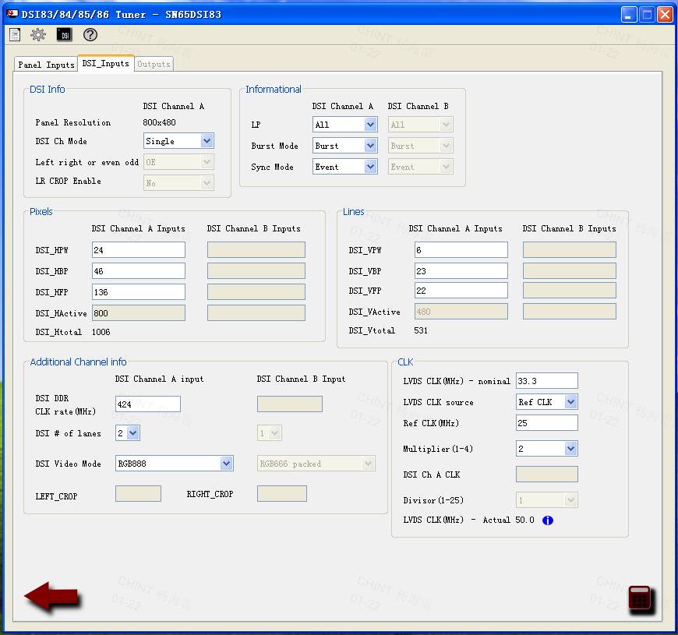Open the LVDS CLK source dropdown
The height and width of the screenshot is (635, 678).
click(x=546, y=402)
